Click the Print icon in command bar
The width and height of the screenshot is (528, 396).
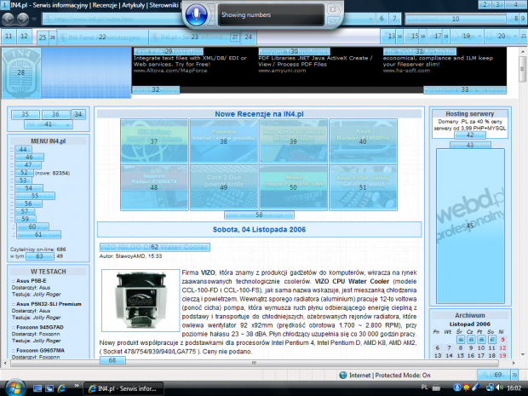pyautogui.click(x=439, y=37)
